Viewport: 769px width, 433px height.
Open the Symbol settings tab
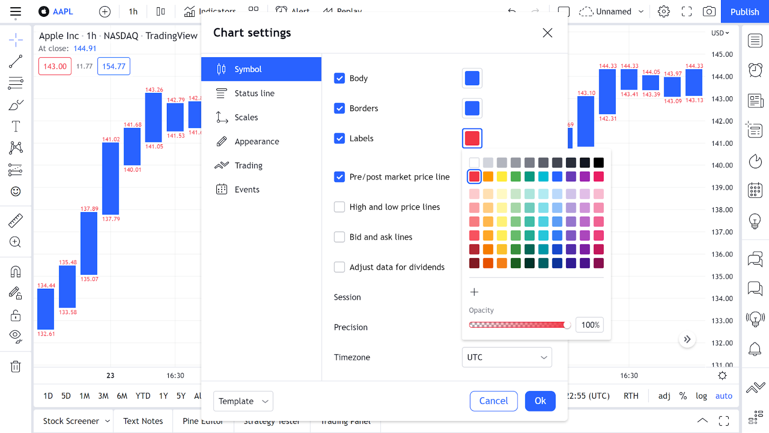coord(261,69)
